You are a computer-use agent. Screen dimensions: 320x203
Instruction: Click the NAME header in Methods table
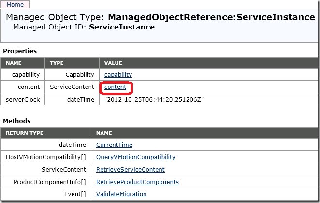coord(104,133)
